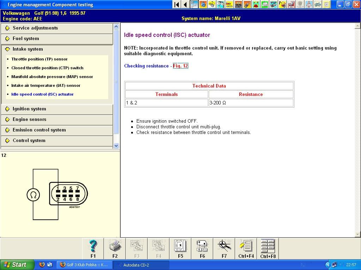Open the F5 component diagram icon

click(x=180, y=246)
